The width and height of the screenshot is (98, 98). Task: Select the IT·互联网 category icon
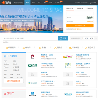[7, 48]
